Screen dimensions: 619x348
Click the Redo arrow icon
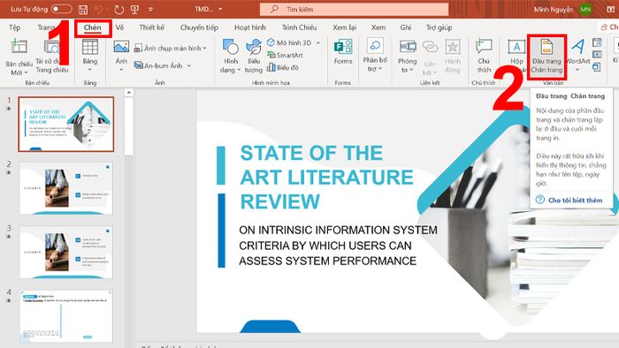(118, 10)
